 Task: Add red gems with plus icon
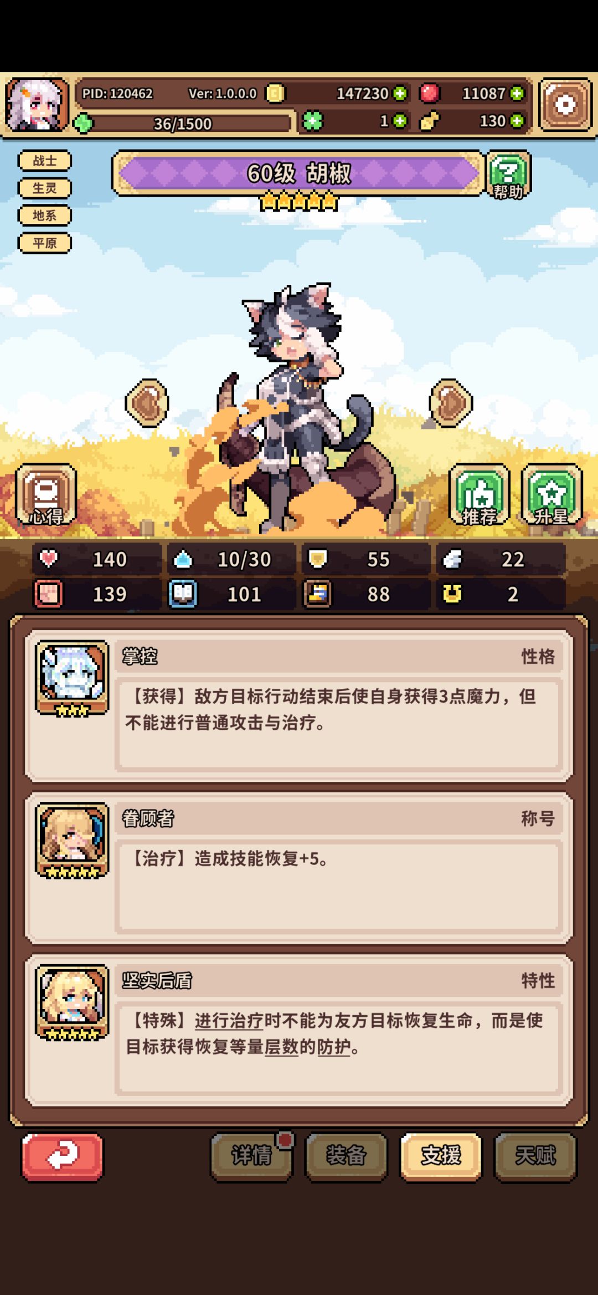tap(517, 93)
